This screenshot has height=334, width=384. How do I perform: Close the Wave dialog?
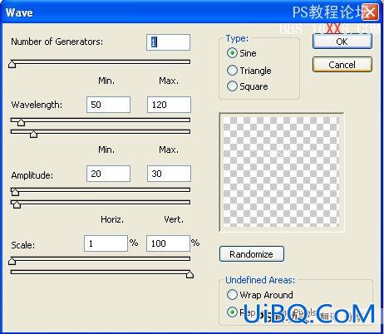click(x=370, y=12)
